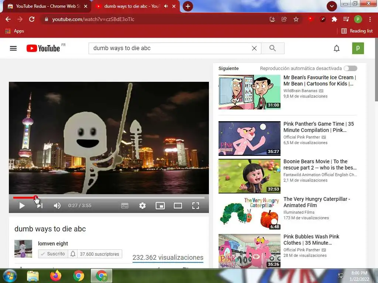Open Chrome three-dot menu
This screenshot has width=378, height=283.
[370, 19]
